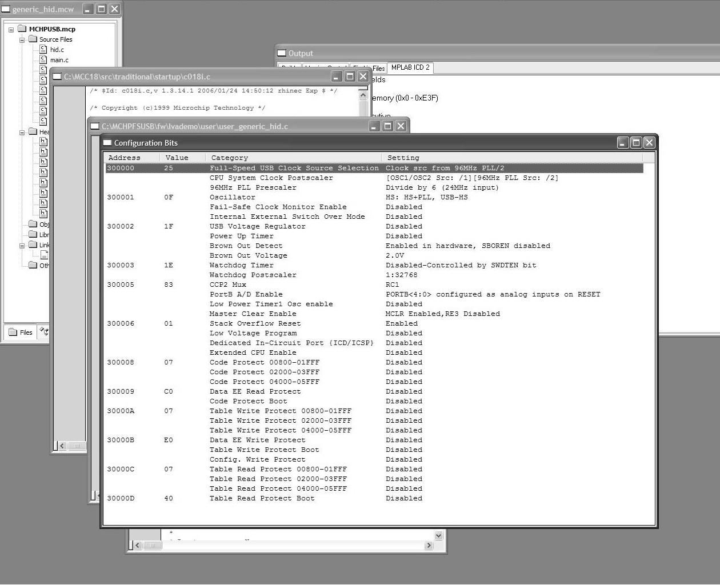Click the 'RC1' CCP2 Mux setting

[392, 285]
